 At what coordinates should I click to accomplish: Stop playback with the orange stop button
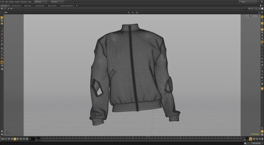[x=15, y=139]
